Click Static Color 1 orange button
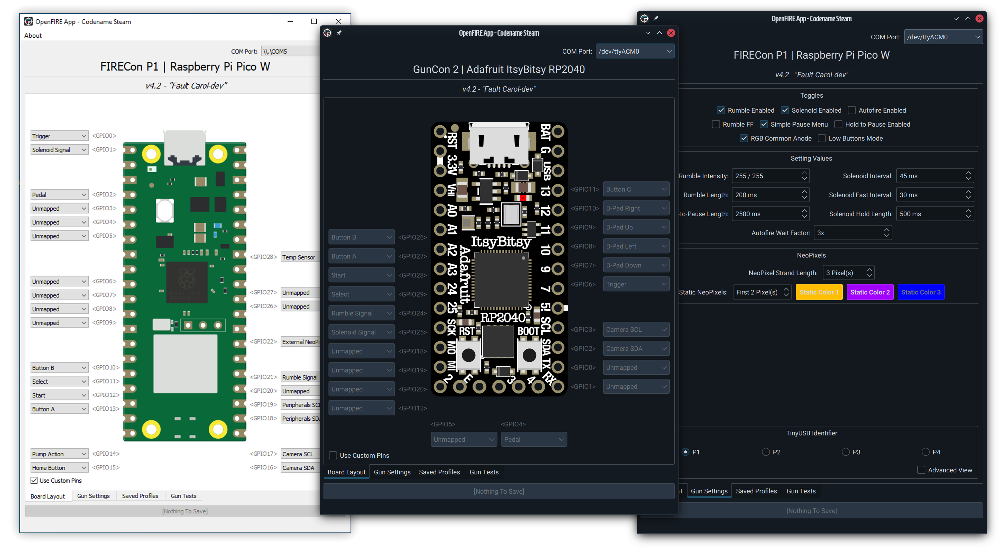999x550 pixels. tap(819, 292)
